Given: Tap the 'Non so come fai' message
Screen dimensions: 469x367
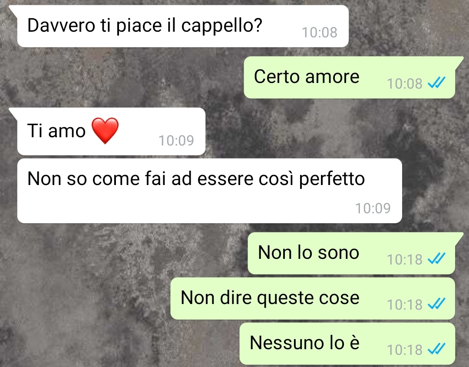Looking at the screenshot, I should click(209, 191).
